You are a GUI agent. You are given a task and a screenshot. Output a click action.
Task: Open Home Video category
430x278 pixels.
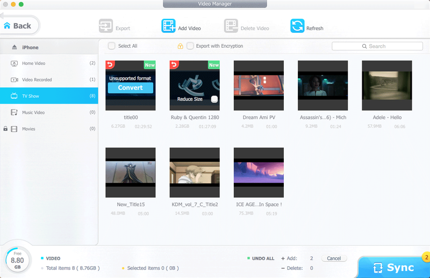pos(49,63)
